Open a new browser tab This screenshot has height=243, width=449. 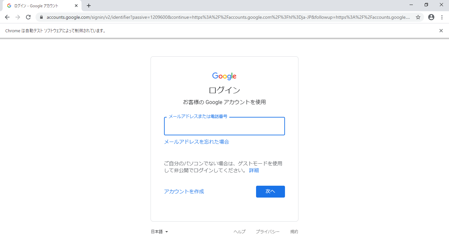click(89, 6)
